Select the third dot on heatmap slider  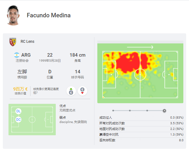tap(147, 110)
